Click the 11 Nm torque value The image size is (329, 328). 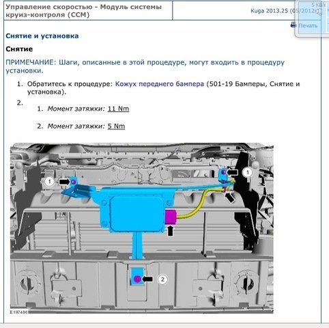118,109
